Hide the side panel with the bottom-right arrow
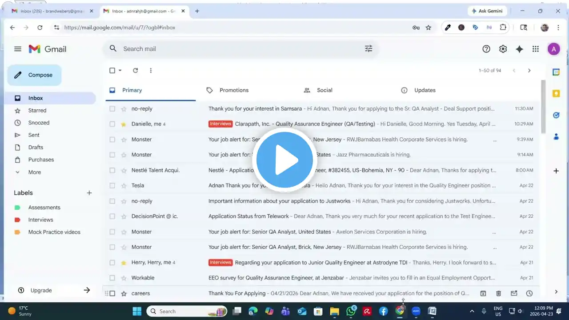Screen dimensions: 569x320 pos(556,292)
